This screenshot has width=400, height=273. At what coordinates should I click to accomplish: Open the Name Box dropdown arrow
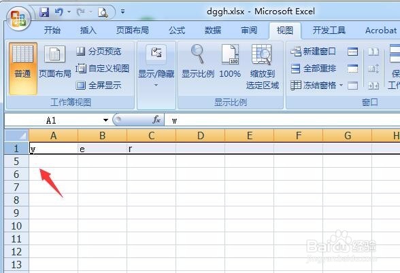click(x=105, y=120)
